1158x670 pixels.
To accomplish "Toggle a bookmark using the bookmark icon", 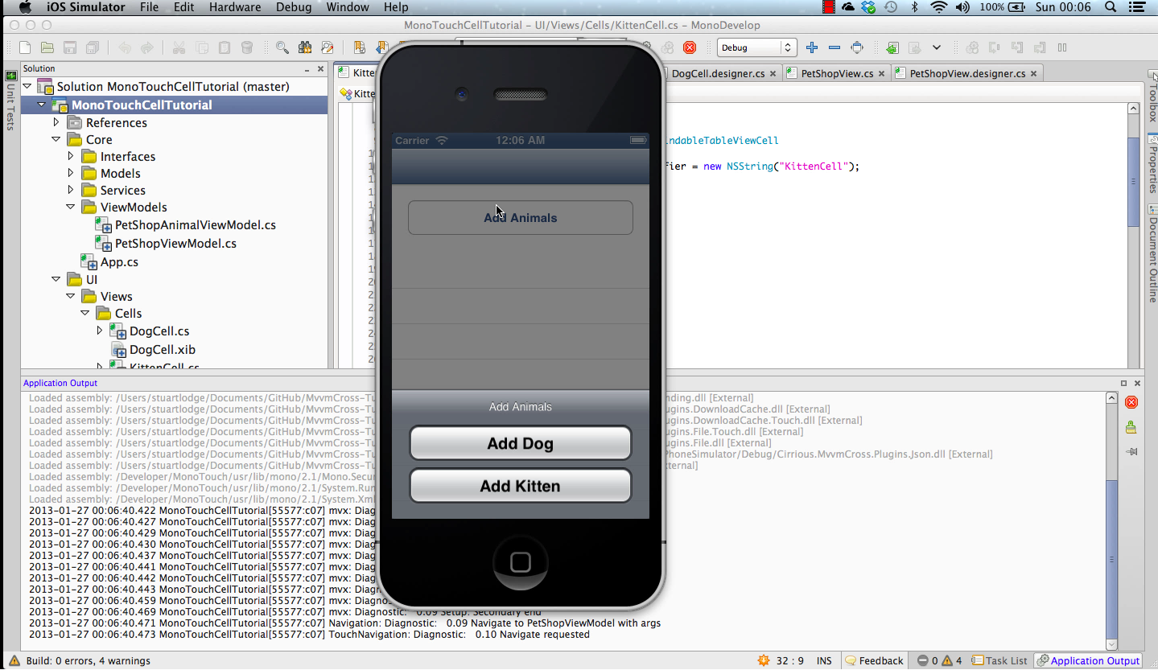I will click(x=360, y=48).
